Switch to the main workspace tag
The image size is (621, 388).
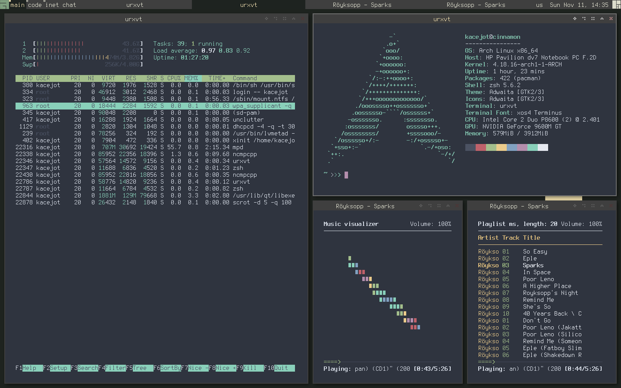17,5
